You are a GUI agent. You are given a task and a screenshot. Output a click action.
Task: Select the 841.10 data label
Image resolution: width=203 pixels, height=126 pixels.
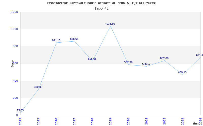click(56, 40)
